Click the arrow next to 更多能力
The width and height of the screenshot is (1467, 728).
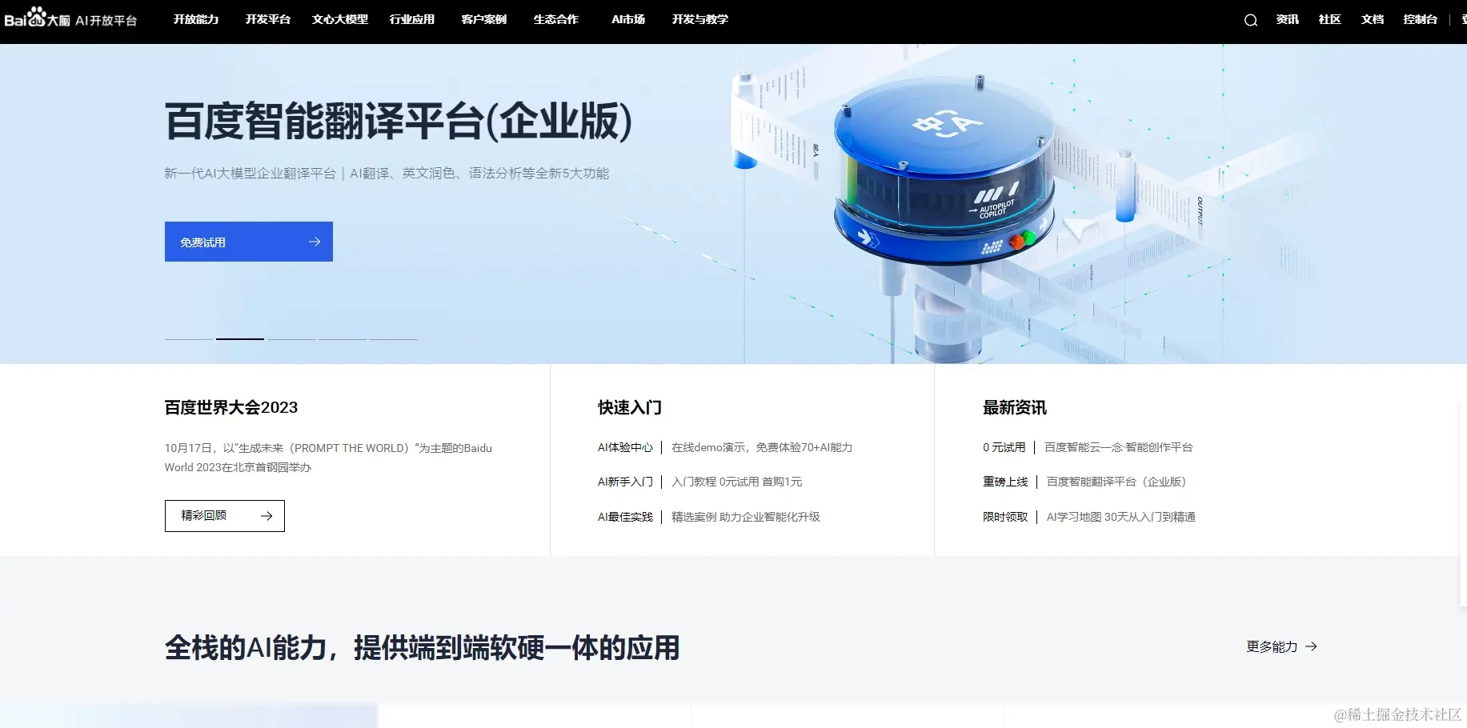click(1311, 646)
